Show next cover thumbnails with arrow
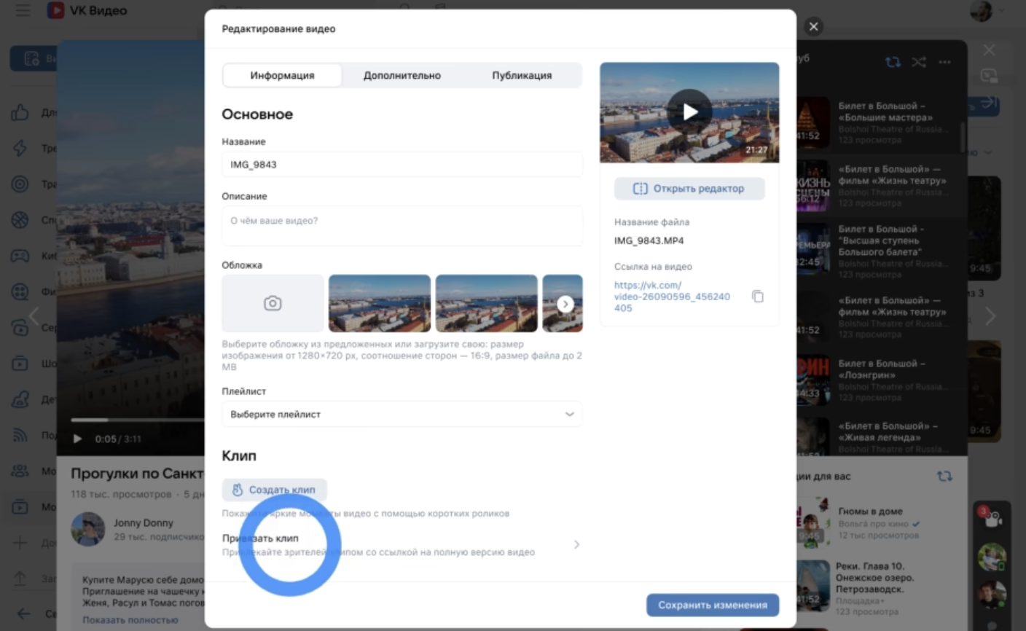This screenshot has width=1026, height=631. [x=565, y=304]
